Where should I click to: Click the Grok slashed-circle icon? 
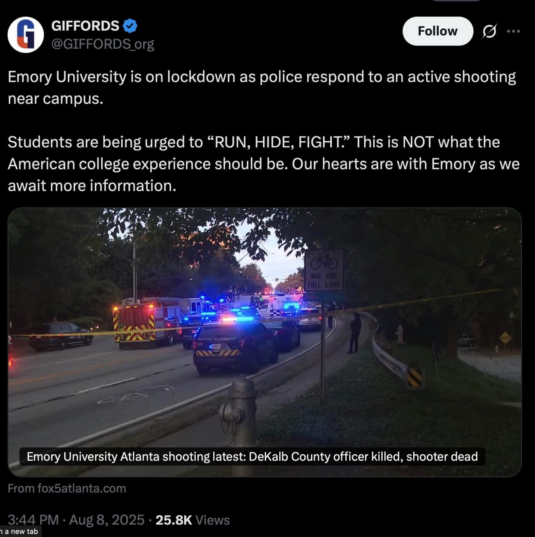click(489, 31)
